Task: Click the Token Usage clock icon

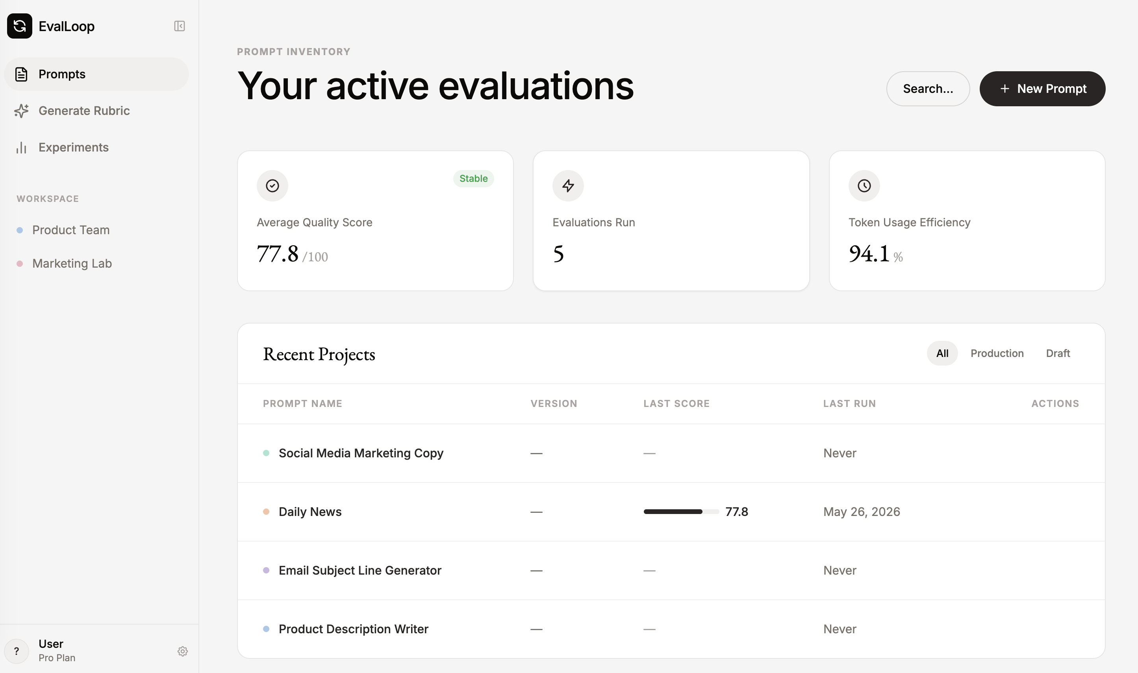Action: [864, 185]
